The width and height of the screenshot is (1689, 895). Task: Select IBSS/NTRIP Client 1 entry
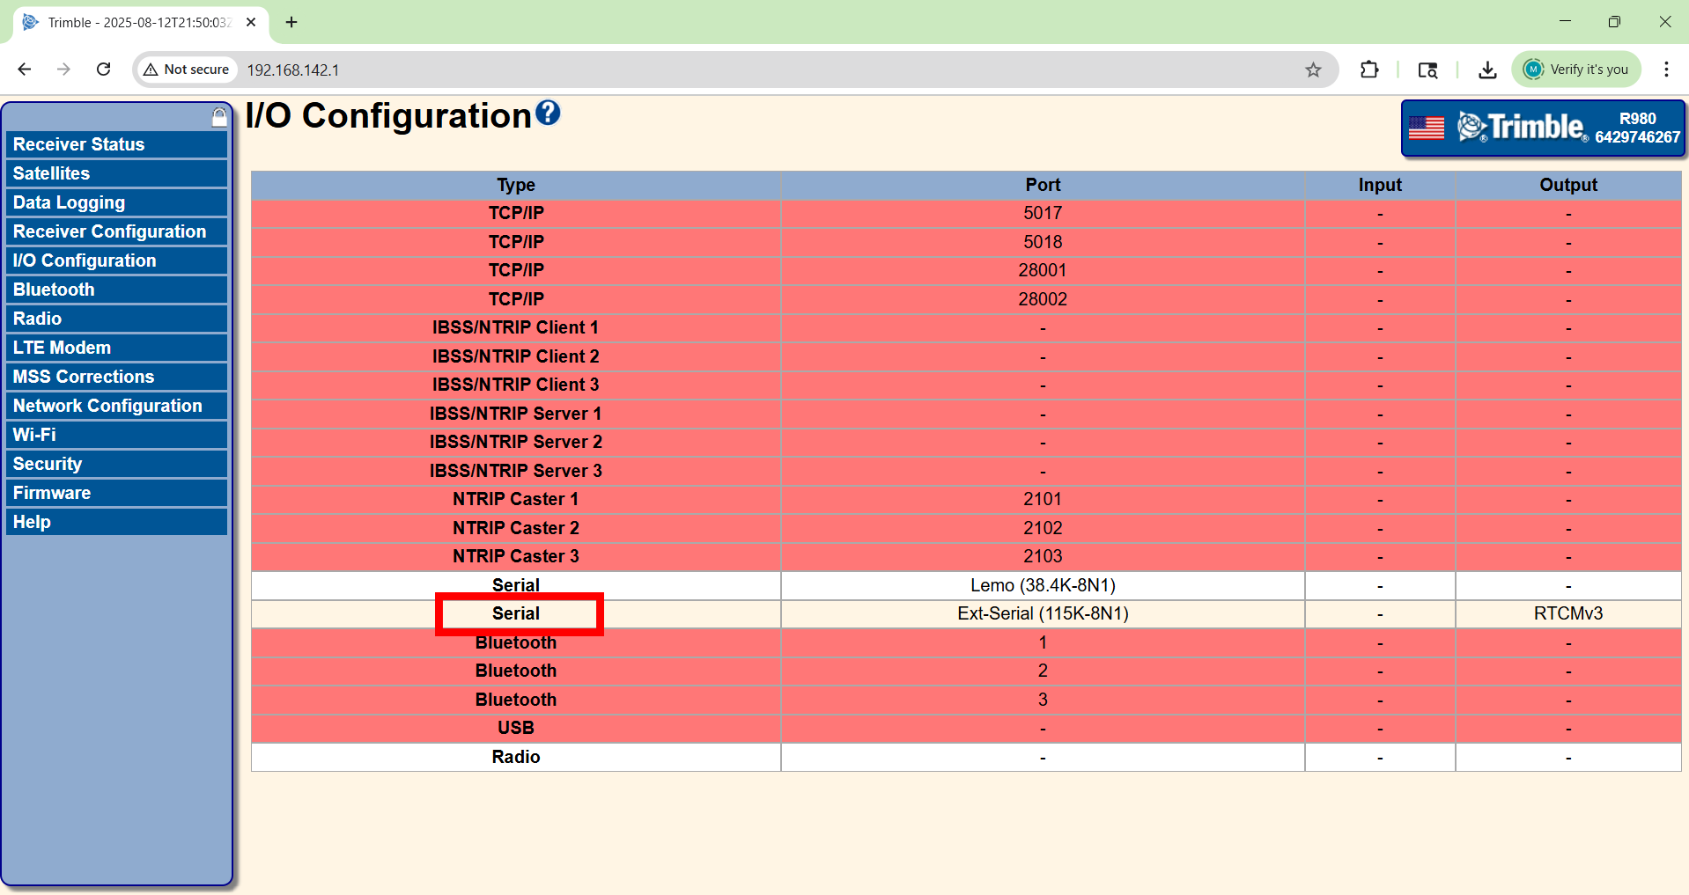point(515,327)
